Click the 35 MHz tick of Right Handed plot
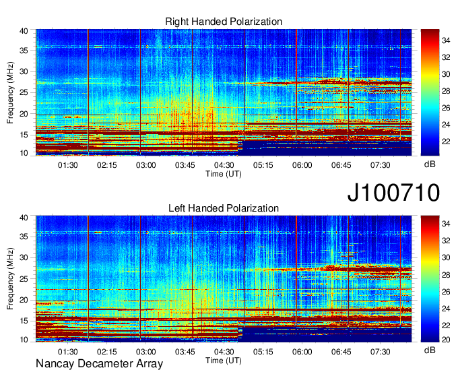458x372 pixels. [24, 51]
